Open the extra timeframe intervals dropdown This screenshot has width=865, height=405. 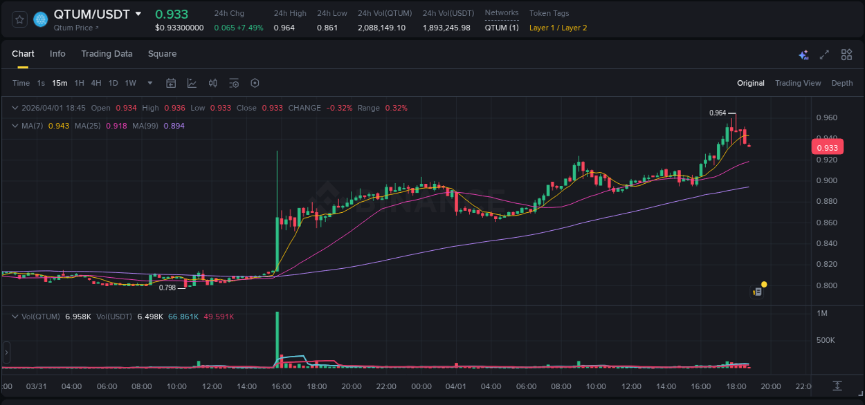point(149,83)
